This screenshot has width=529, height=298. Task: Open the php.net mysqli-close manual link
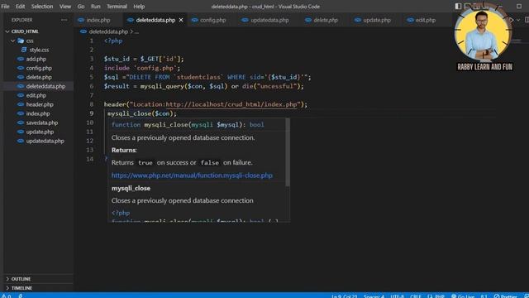pos(192,175)
